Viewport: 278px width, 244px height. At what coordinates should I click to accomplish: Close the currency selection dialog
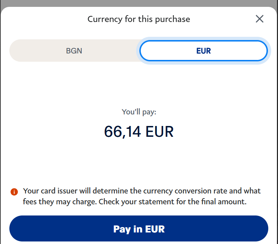260,19
